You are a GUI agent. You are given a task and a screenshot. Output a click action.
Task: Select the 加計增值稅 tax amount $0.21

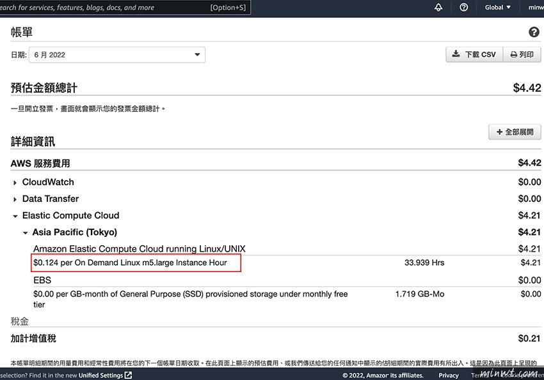[x=529, y=338]
